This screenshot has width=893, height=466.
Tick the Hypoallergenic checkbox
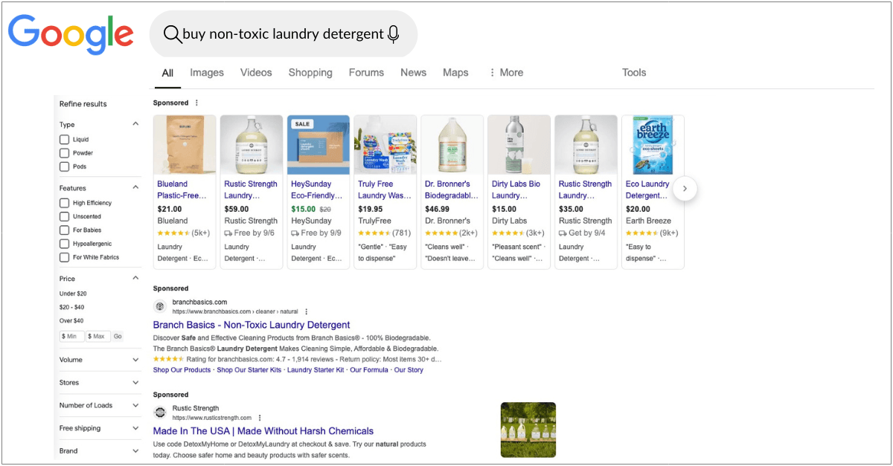[x=65, y=244]
